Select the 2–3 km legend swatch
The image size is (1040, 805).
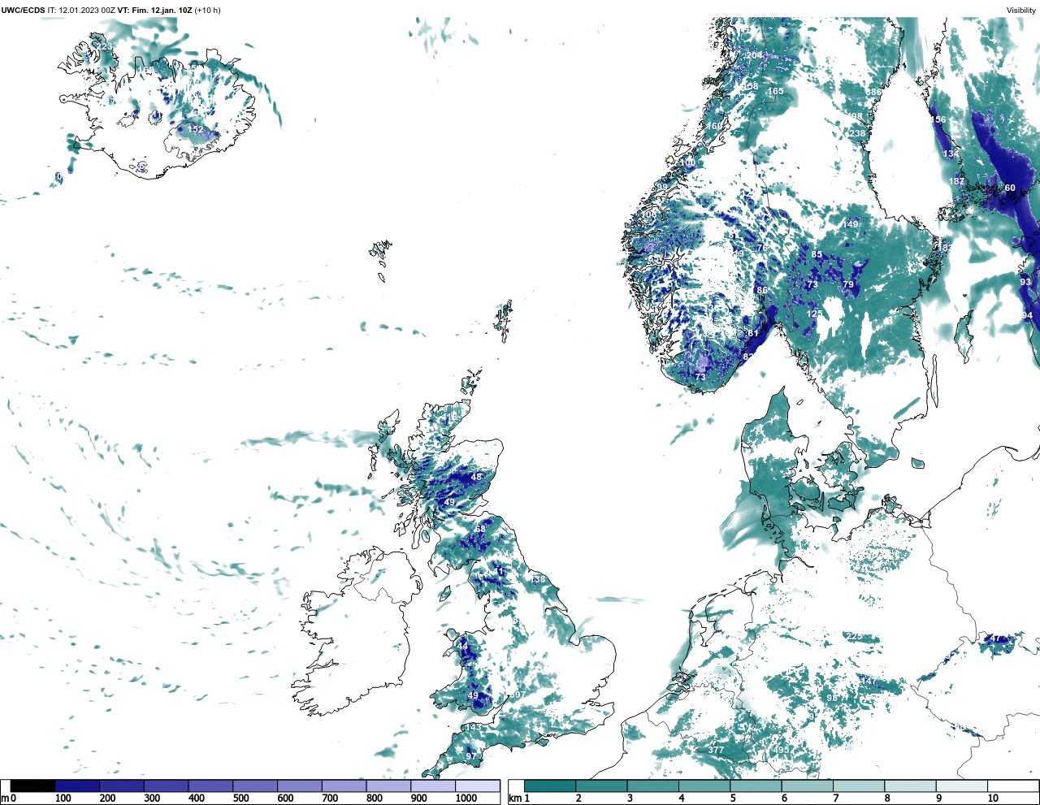point(601,786)
